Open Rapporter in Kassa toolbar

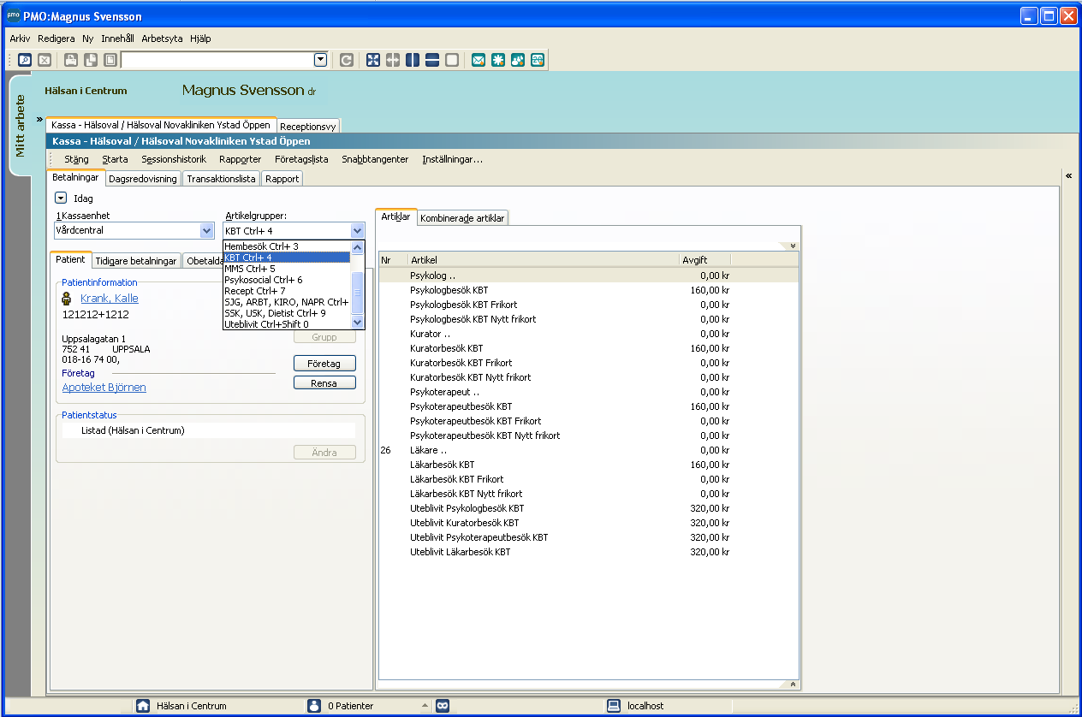(x=241, y=159)
